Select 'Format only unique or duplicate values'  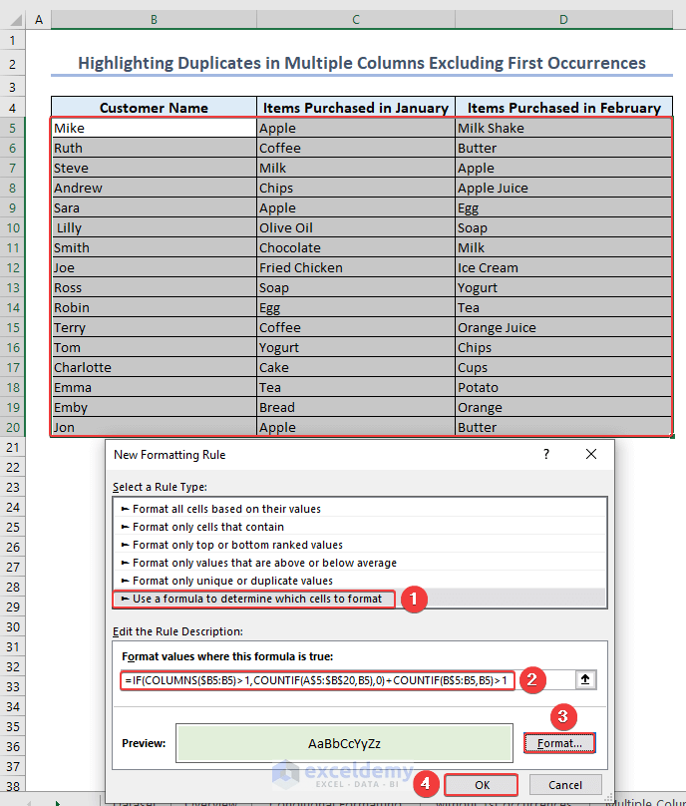[x=360, y=581]
